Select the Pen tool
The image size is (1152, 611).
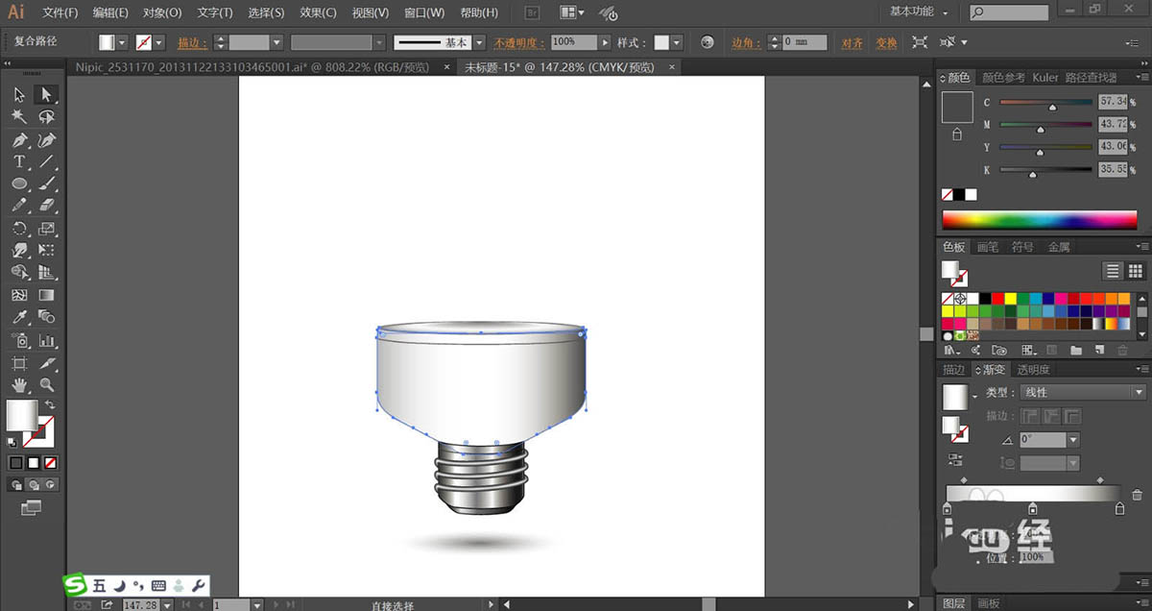pyautogui.click(x=19, y=140)
